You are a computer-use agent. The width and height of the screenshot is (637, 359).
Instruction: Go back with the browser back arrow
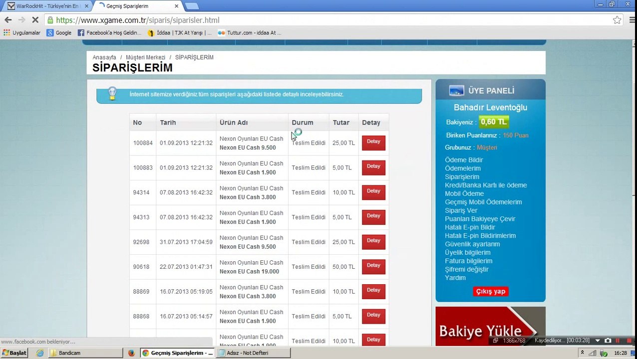point(8,20)
